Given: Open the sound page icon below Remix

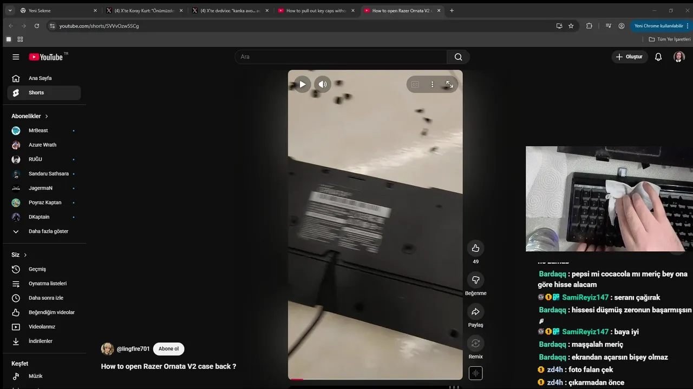Looking at the screenshot, I should (475, 373).
